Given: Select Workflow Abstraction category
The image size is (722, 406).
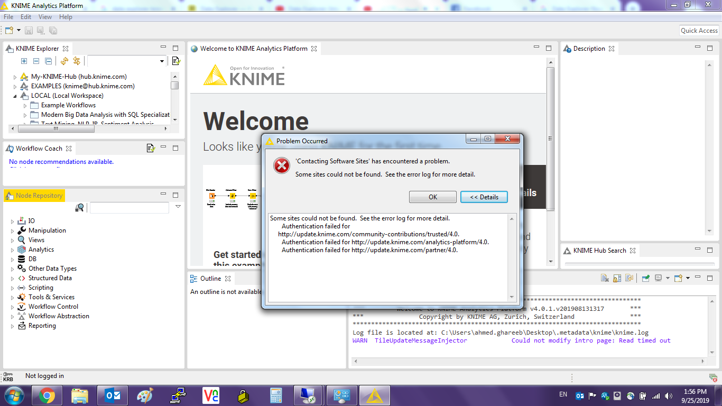Looking at the screenshot, I should point(59,316).
